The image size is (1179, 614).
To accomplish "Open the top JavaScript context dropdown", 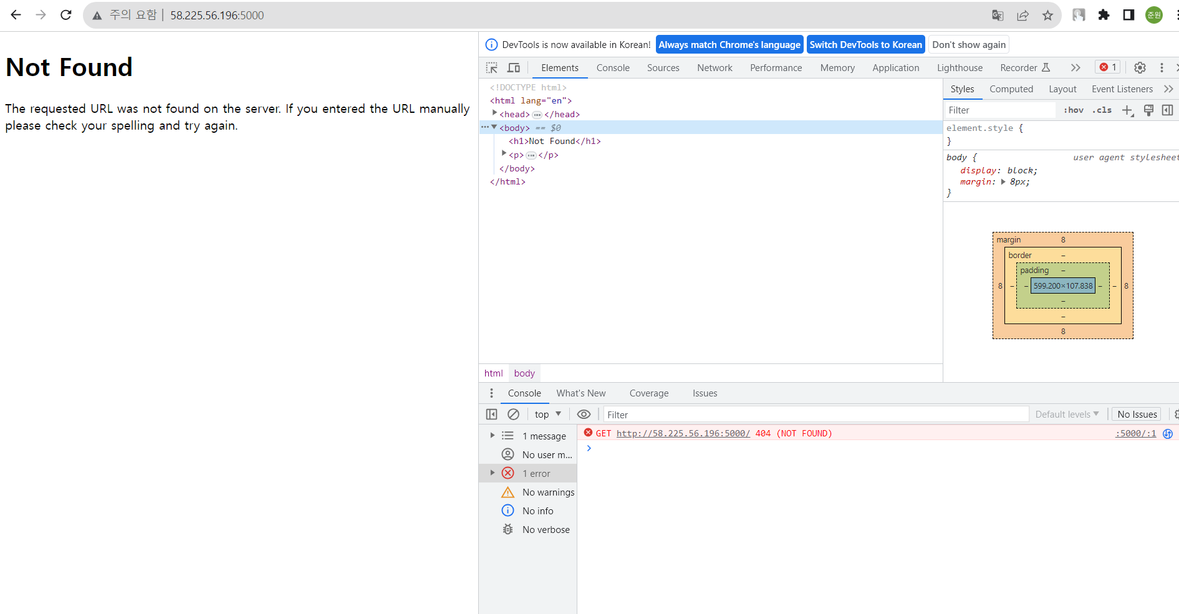I will click(548, 415).
